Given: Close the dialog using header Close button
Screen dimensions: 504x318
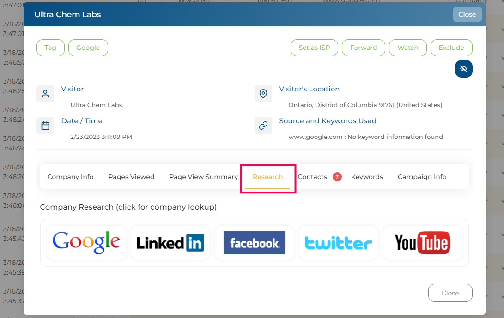Looking at the screenshot, I should point(467,14).
